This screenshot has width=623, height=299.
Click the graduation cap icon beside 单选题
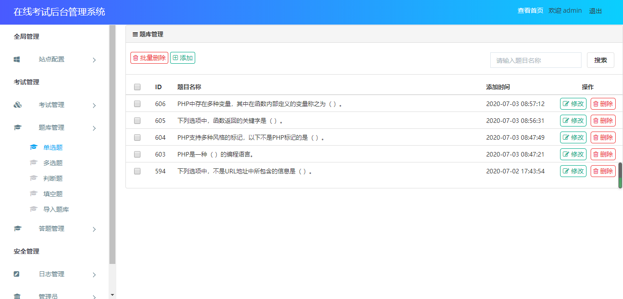coord(33,147)
